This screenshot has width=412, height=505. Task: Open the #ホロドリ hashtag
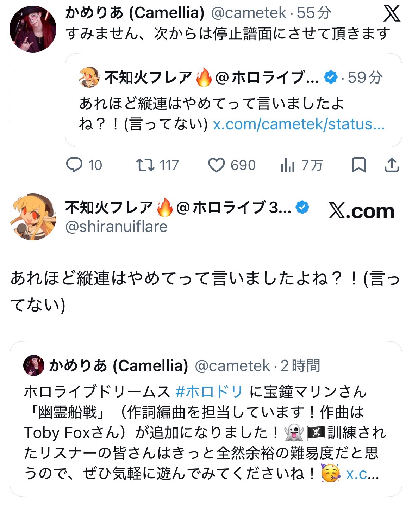[x=209, y=392]
